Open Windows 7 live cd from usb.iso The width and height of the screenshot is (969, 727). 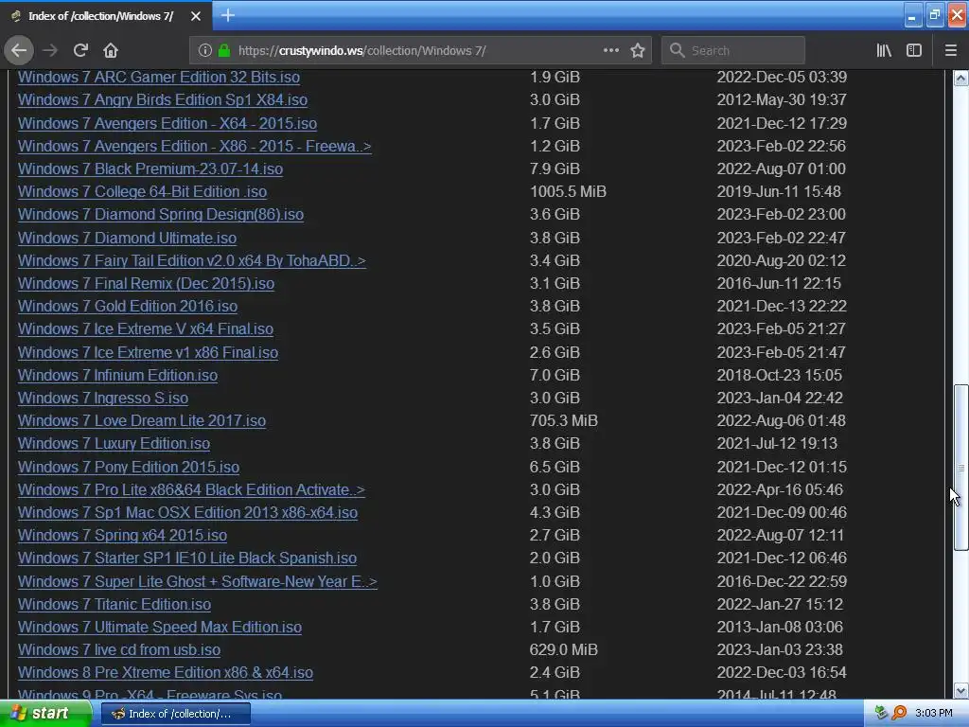[119, 650]
